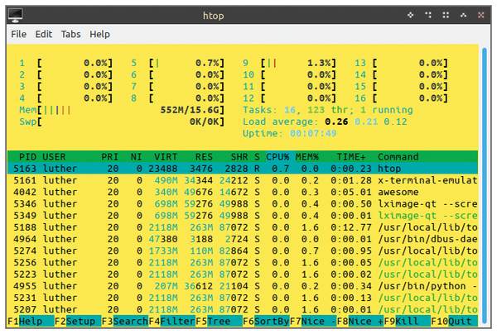Open the File menu

[19, 34]
